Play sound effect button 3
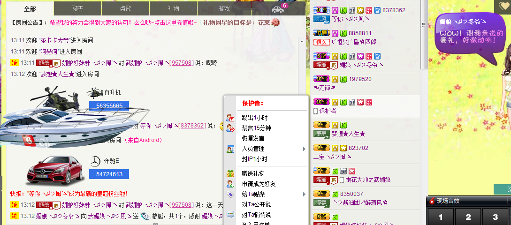This screenshot has width=511, height=225. [x=496, y=217]
